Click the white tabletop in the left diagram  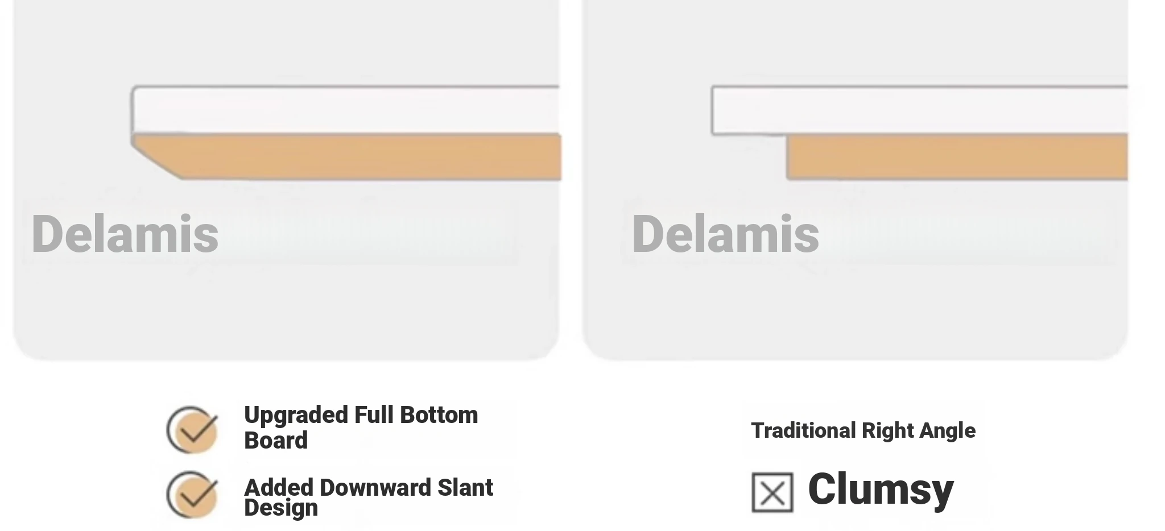coord(346,110)
